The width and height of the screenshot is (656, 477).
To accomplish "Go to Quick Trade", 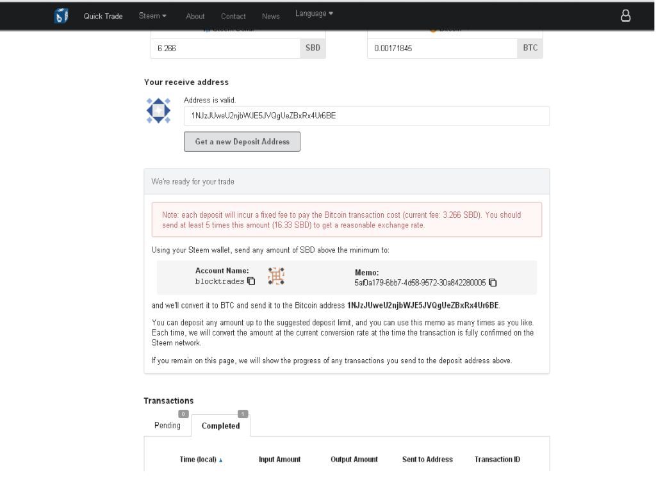I will pyautogui.click(x=103, y=16).
